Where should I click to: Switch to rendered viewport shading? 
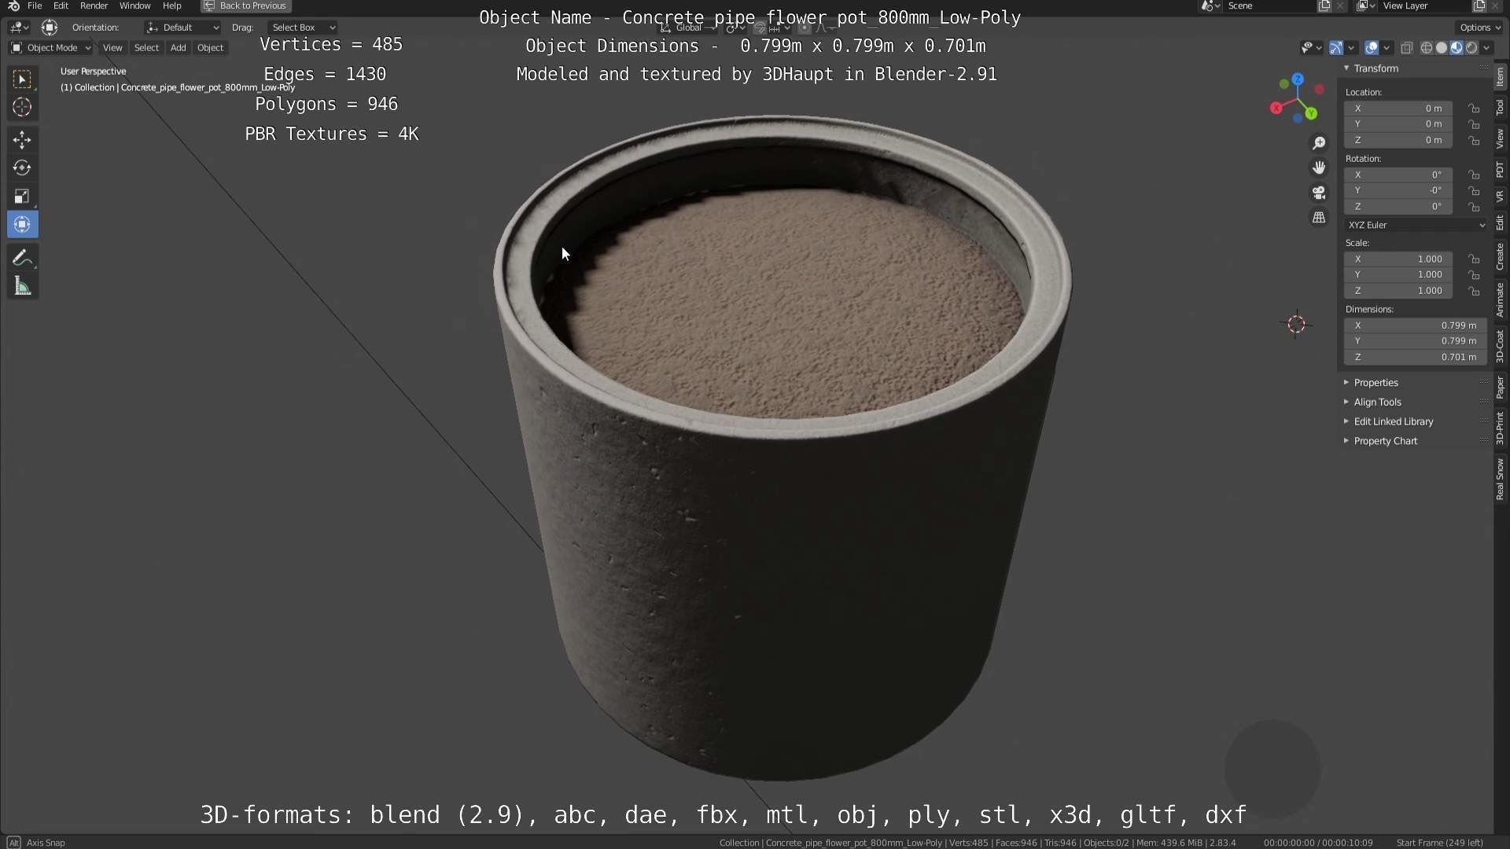(1471, 48)
